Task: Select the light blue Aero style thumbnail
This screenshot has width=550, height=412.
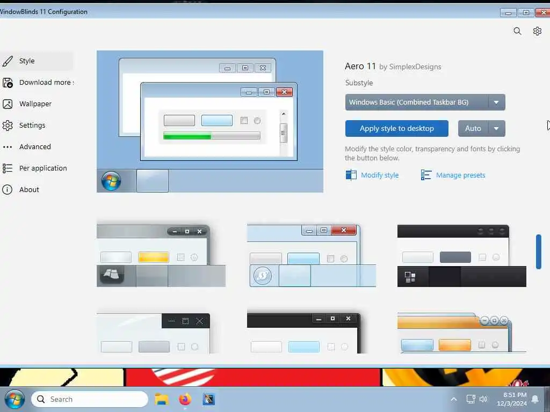Action: pos(312,256)
